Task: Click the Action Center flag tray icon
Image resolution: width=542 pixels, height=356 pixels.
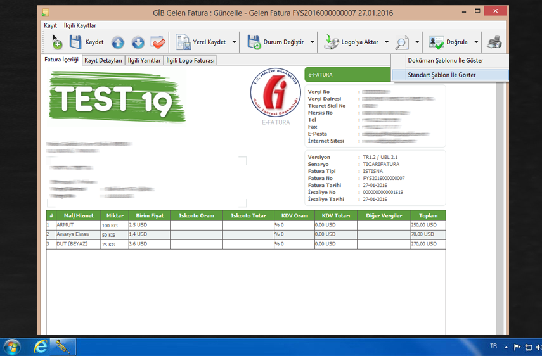Action: [517, 347]
